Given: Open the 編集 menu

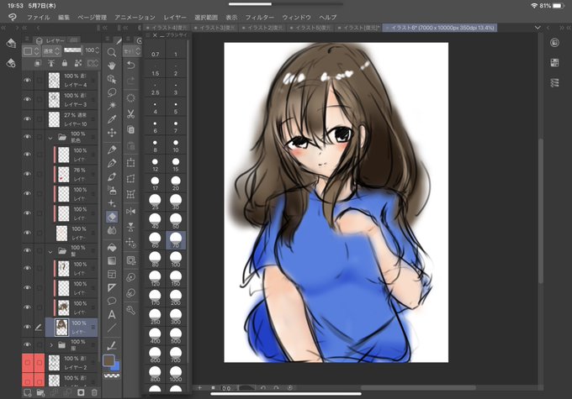Looking at the screenshot, I should [x=64, y=17].
